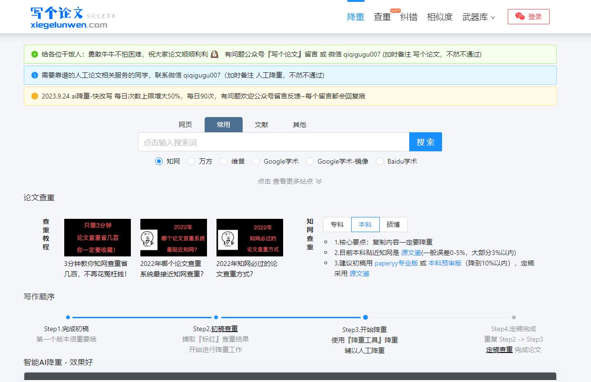591x382 pixels.
Task: Select the Google学术 radio button
Action: [256, 161]
